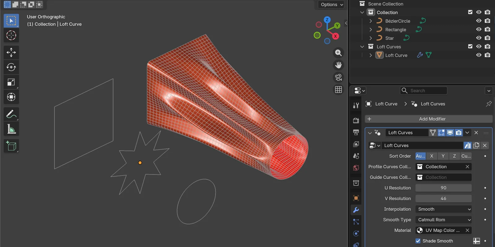
Task: Open the View Layer properties tab
Action: coord(356,144)
